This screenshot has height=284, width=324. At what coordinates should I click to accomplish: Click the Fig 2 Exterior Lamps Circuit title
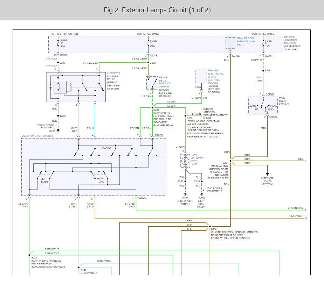click(x=157, y=10)
